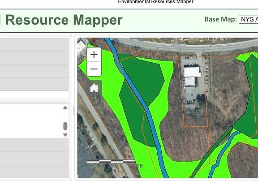Click the Resource Mapper title heading

click(x=64, y=20)
